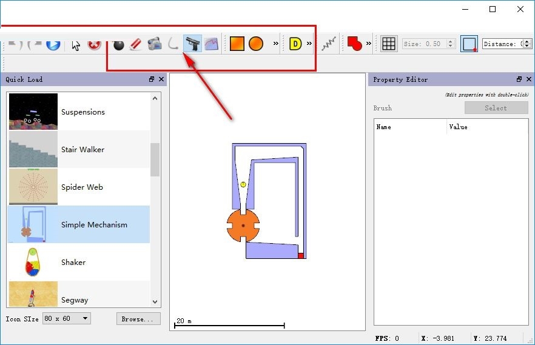Click the camera tool icon
Image resolution: width=535 pixels, height=345 pixels.
pyautogui.click(x=155, y=44)
